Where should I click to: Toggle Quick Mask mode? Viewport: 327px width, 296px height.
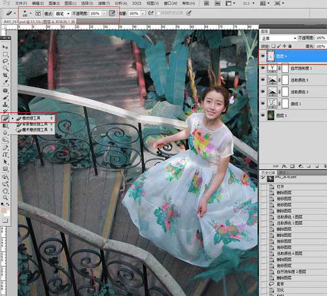point(5,220)
